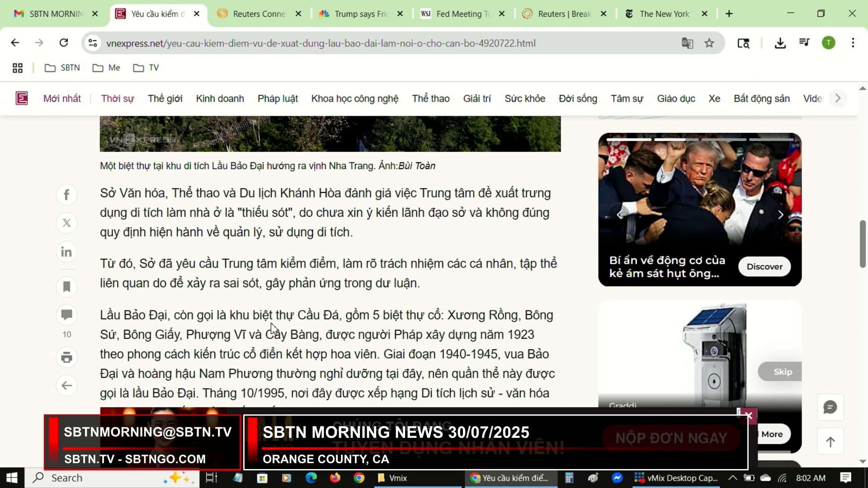
Task: Share the article on X
Action: (x=66, y=223)
